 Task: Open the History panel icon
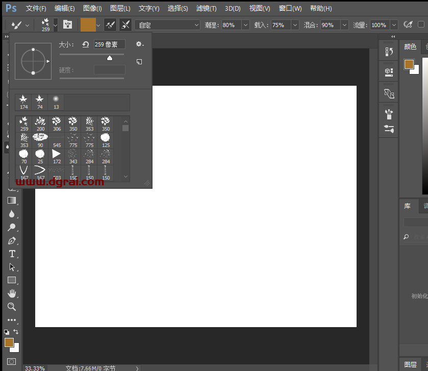(x=389, y=52)
